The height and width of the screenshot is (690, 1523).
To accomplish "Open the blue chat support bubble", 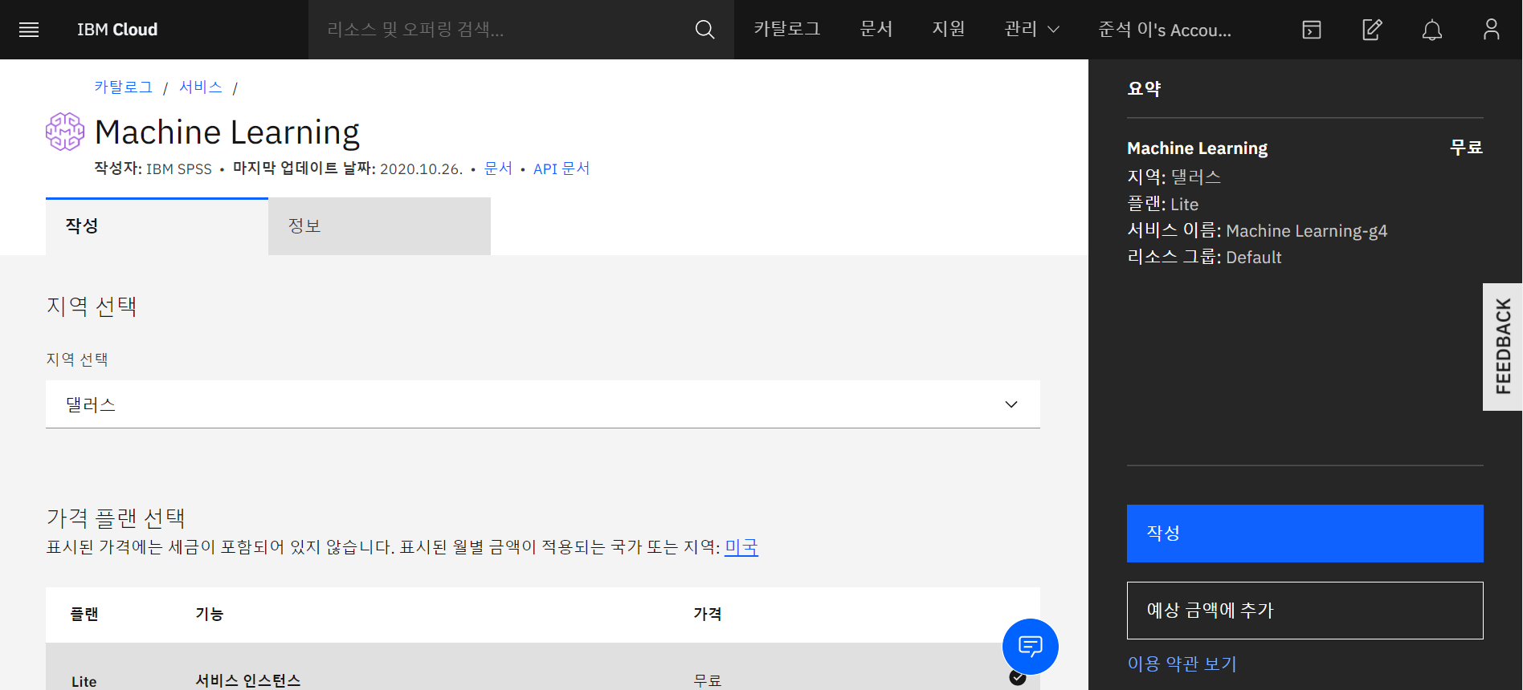I will (x=1030, y=646).
